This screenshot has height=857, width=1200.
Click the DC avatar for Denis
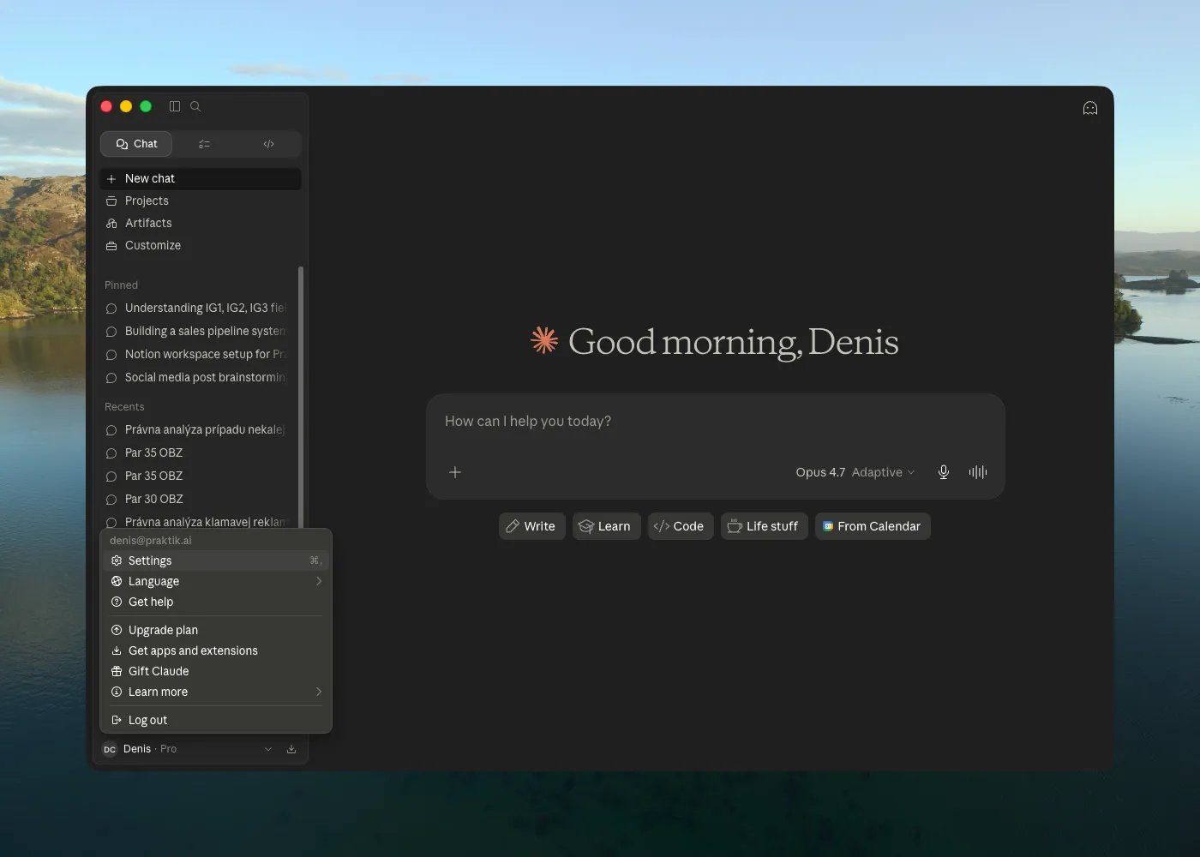[110, 749]
